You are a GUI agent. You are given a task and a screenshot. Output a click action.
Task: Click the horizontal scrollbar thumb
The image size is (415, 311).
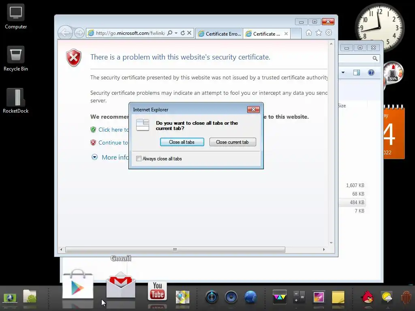click(175, 249)
